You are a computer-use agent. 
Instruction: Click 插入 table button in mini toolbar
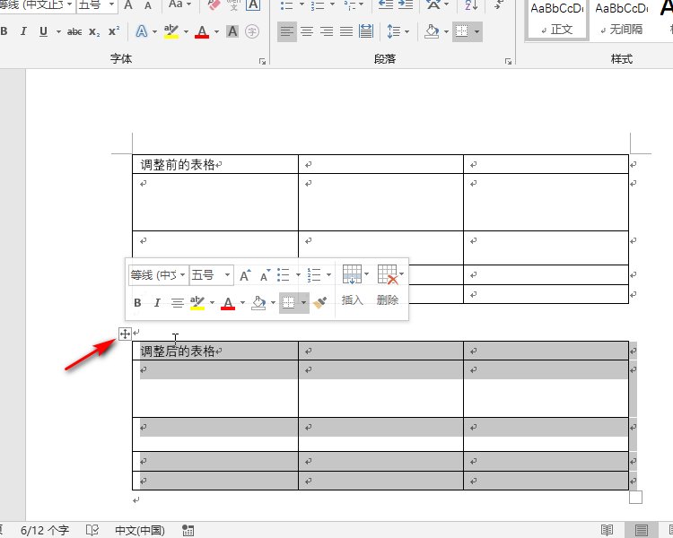click(353, 285)
